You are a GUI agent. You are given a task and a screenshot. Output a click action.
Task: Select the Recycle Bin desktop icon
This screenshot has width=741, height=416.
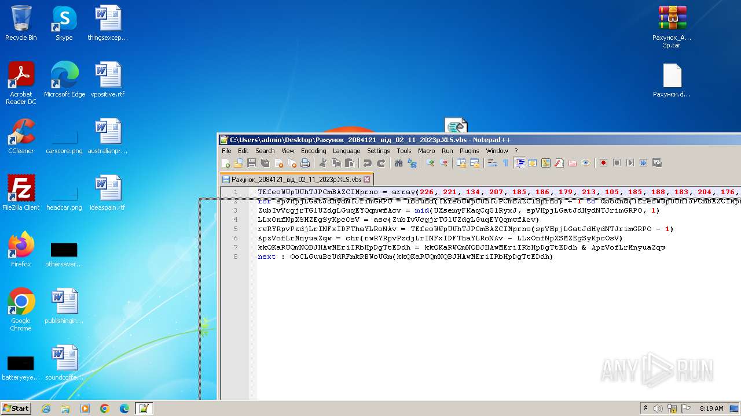pos(21,23)
